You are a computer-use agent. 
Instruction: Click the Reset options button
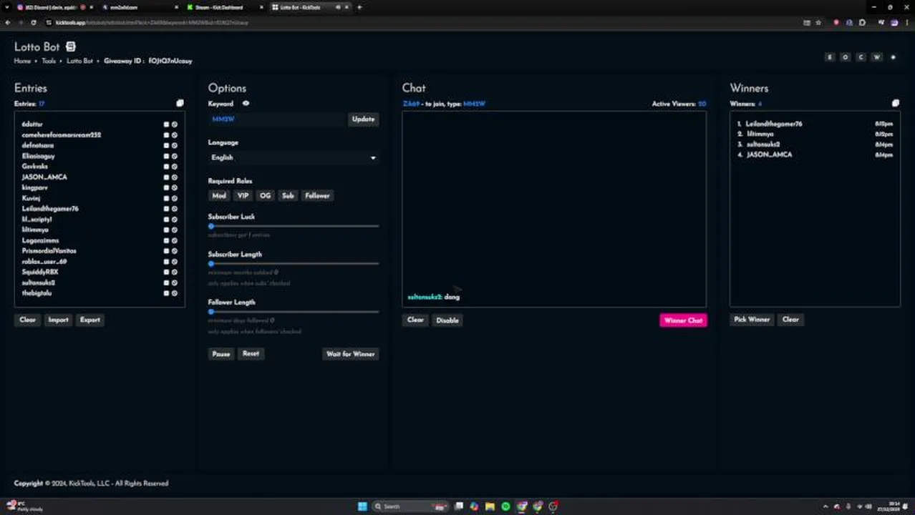tap(251, 354)
